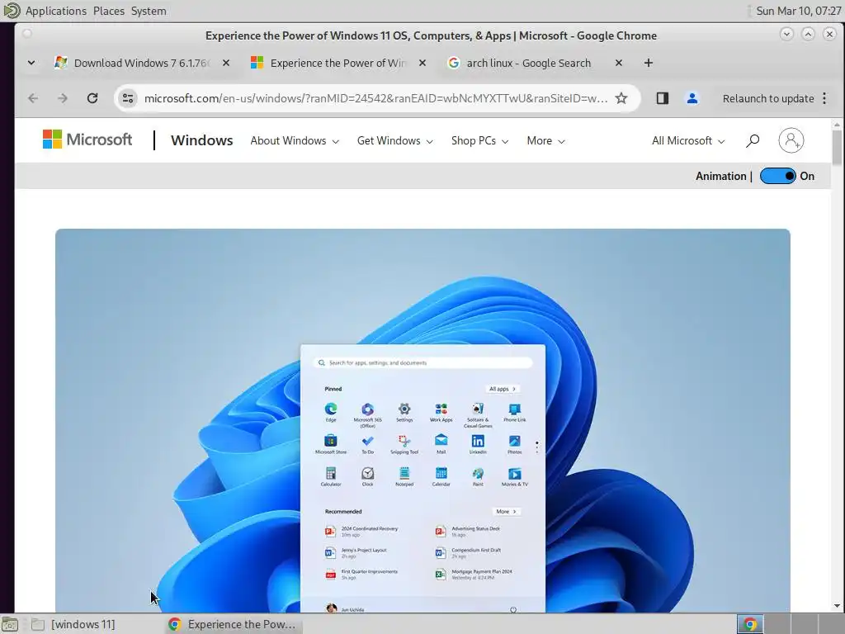Click the Calendar icon in image

pyautogui.click(x=441, y=473)
